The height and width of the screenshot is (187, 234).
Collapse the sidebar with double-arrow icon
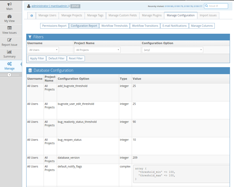pos(9,75)
